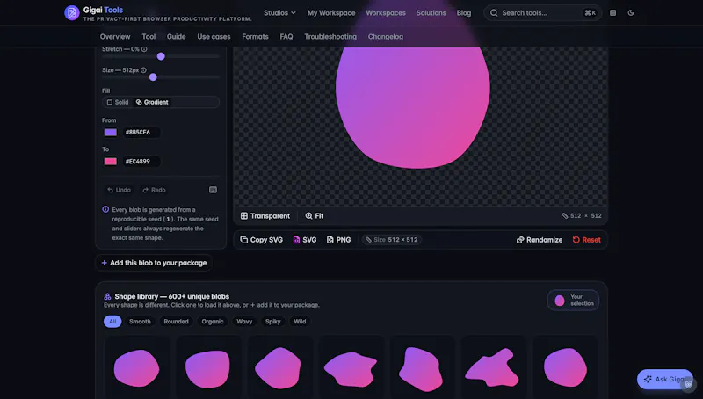Filter shapes by Wild
This screenshot has width=703, height=399.
pyautogui.click(x=300, y=322)
